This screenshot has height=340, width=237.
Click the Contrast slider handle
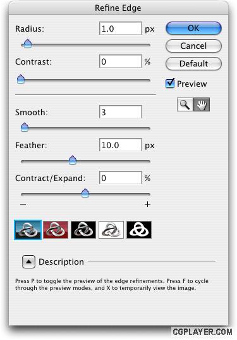pyautogui.click(x=21, y=79)
